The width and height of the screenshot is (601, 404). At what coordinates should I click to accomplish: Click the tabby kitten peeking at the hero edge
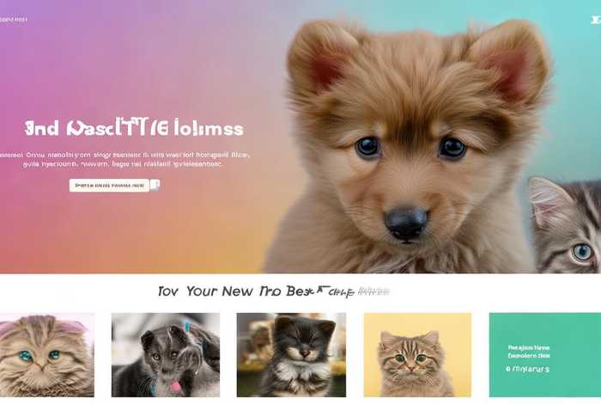pyautogui.click(x=565, y=225)
